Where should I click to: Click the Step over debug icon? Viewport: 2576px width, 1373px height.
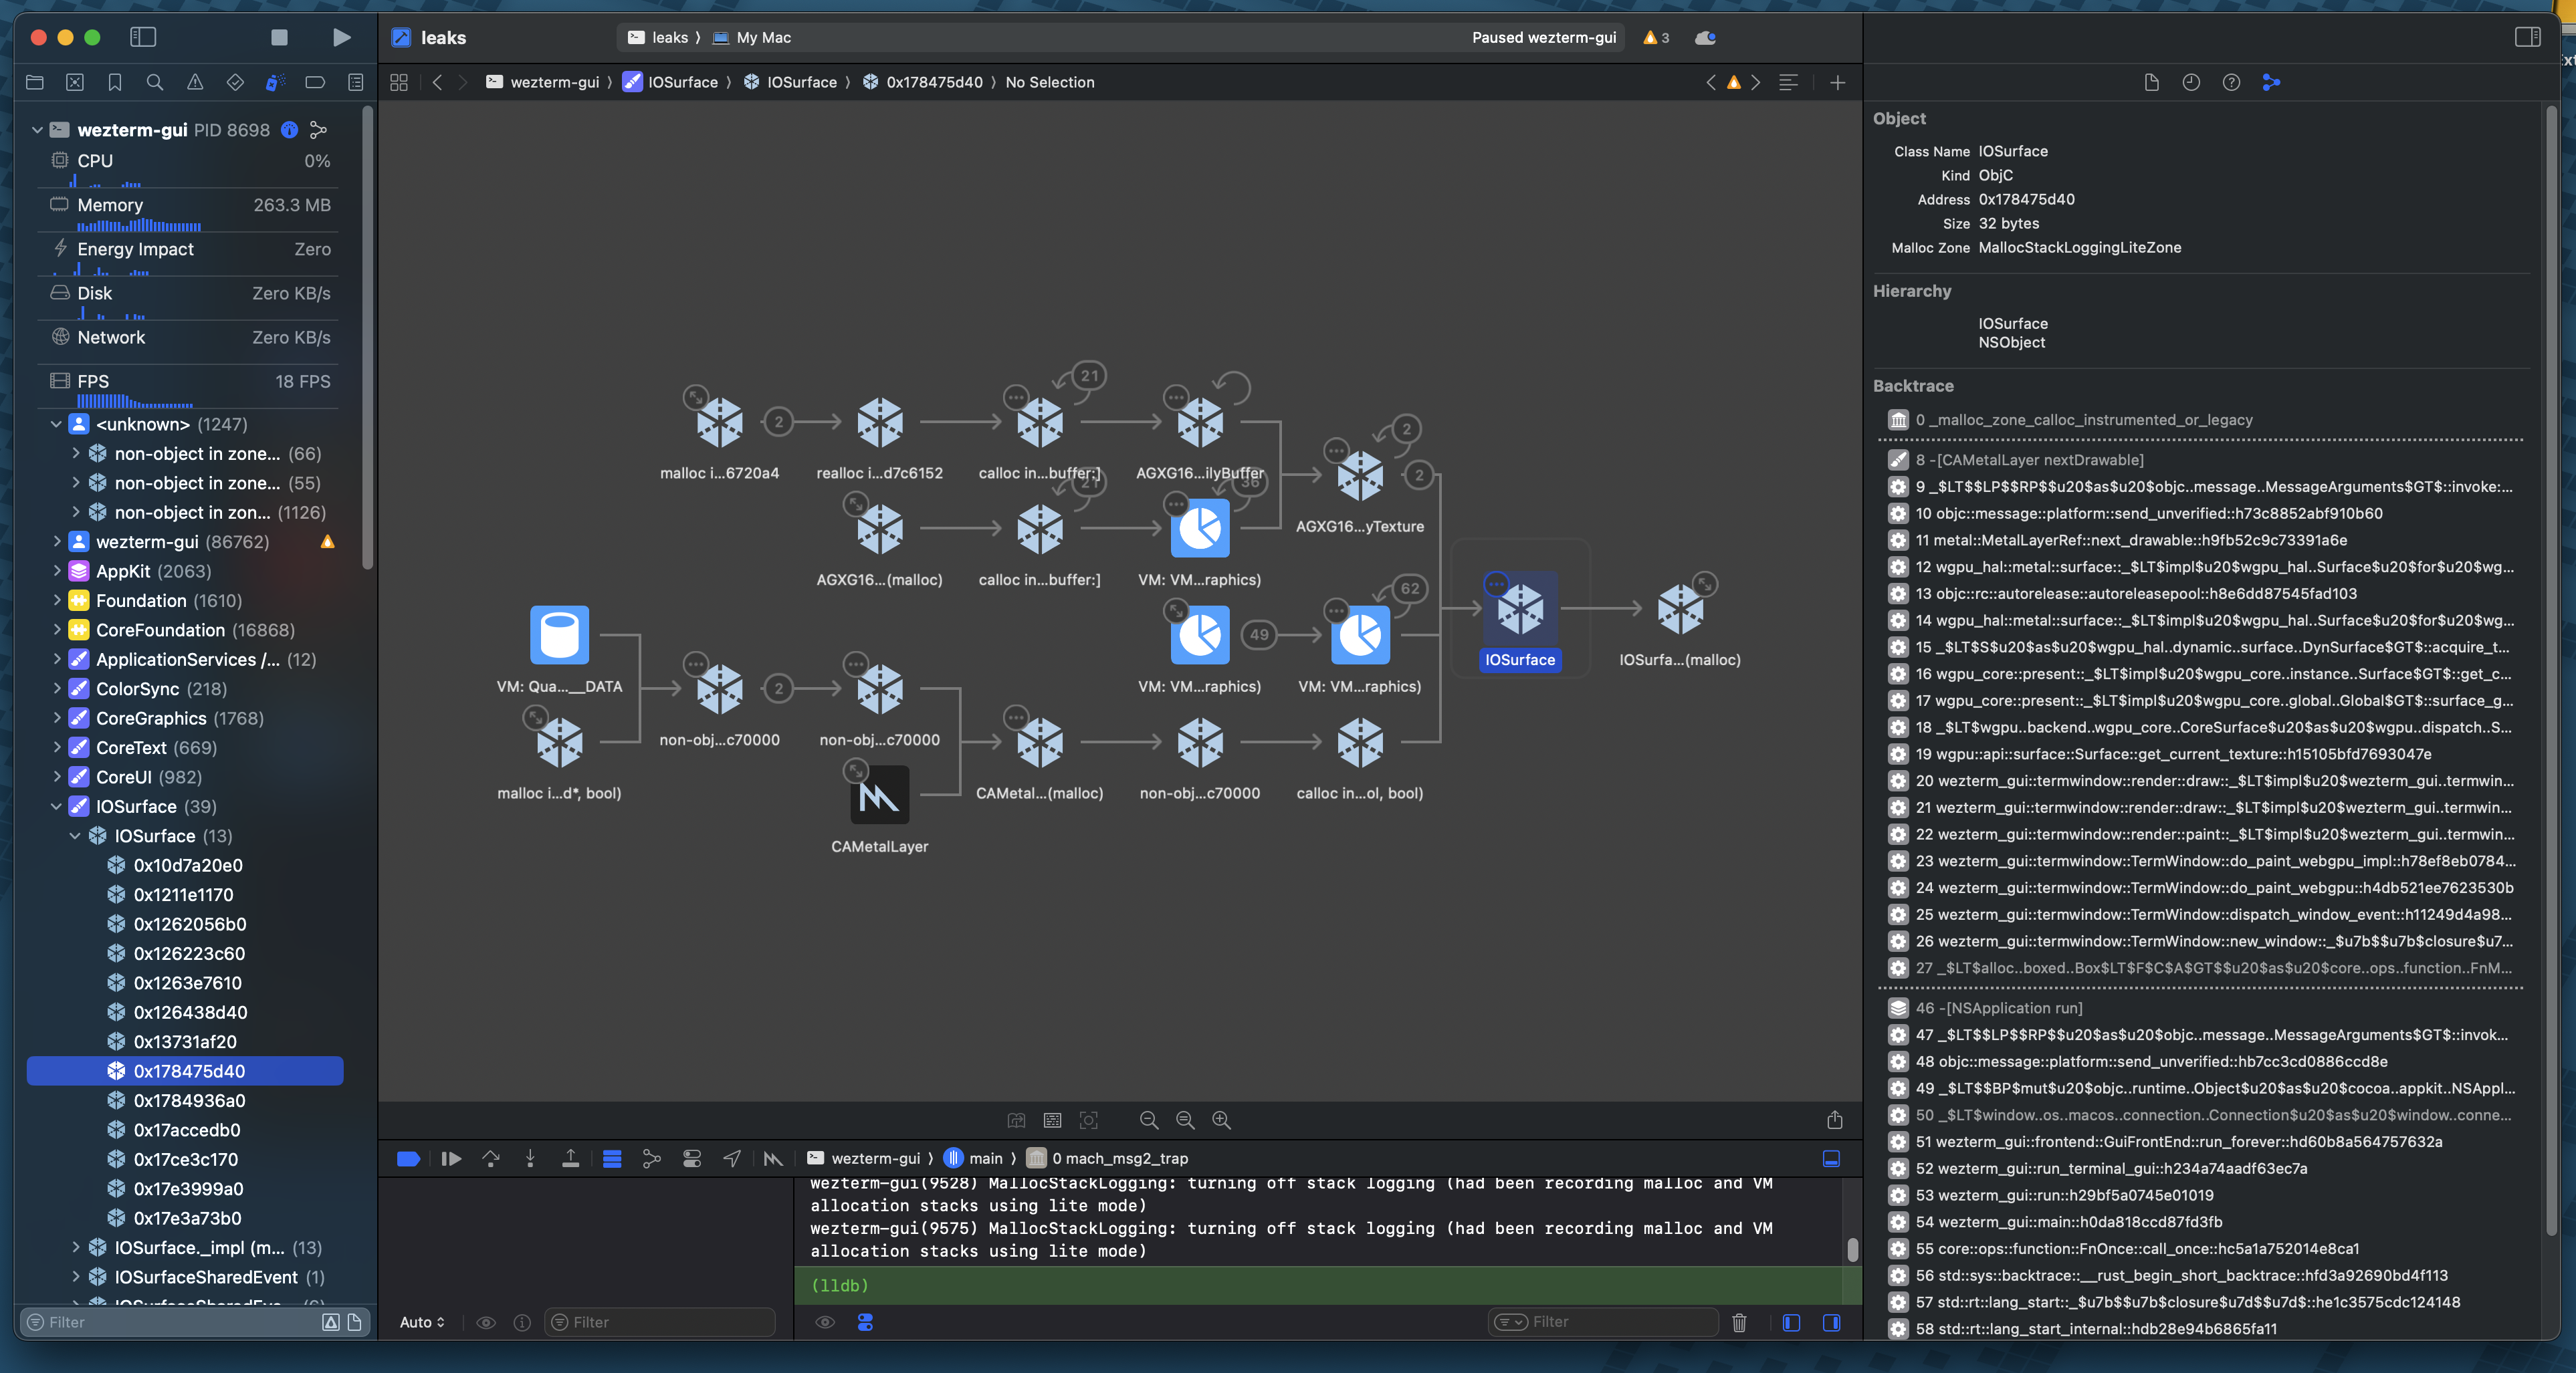tap(491, 1158)
